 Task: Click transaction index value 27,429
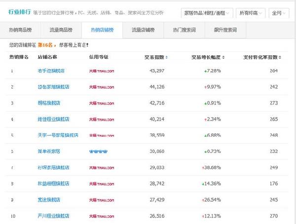point(157,200)
